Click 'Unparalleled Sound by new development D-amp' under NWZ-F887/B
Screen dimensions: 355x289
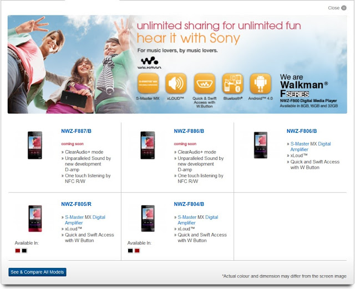click(x=88, y=164)
